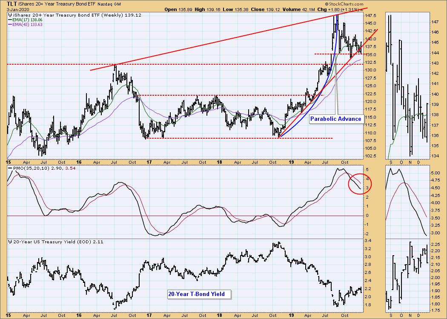Click the chart-type marker beside the iShares Weekly legend
447x319 pixels.
point(10,15)
